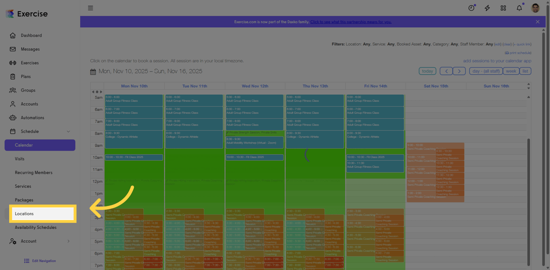
Task: Open Visits in the sidebar
Action: pyautogui.click(x=20, y=159)
